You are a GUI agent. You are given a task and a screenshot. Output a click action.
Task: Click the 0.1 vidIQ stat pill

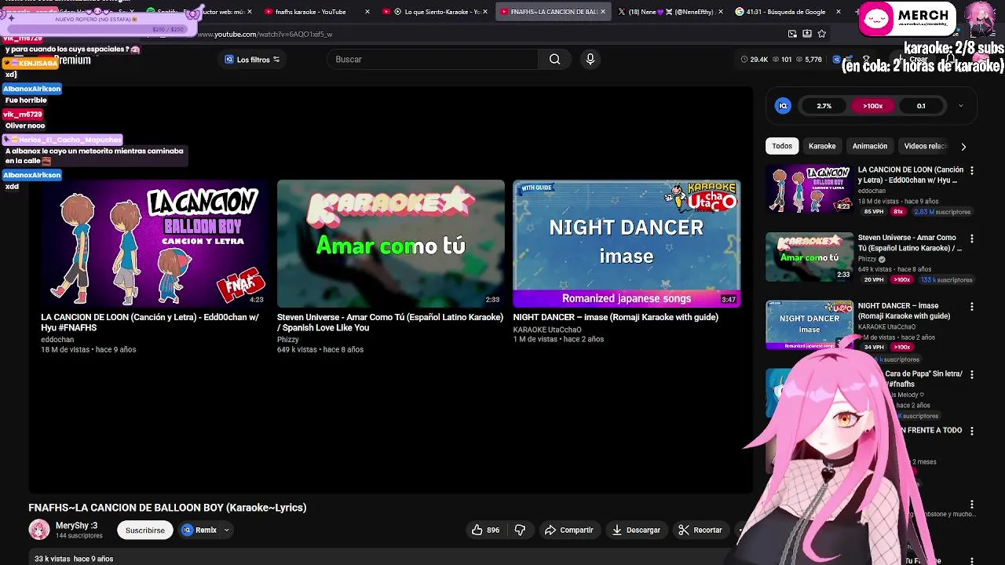click(x=921, y=106)
